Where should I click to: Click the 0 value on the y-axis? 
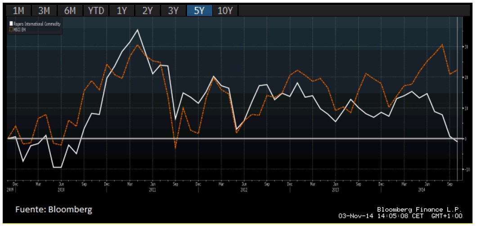[465, 139]
